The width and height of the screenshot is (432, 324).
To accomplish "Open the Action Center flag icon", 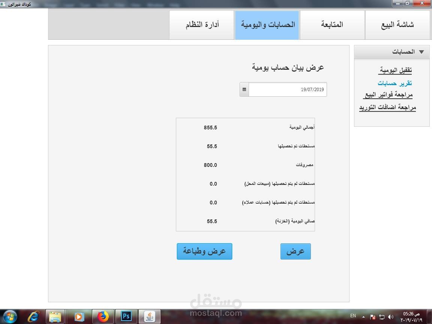I will click(x=372, y=317).
